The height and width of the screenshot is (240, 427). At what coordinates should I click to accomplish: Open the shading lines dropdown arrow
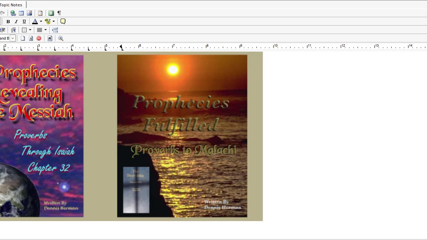[45, 30]
